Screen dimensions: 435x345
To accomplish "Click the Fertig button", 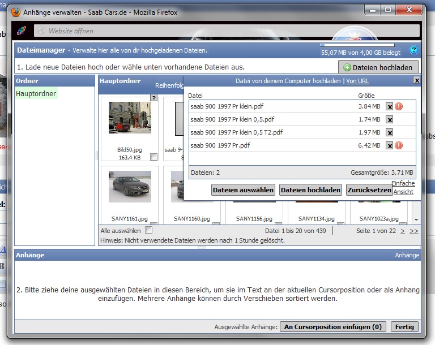I will click(x=404, y=327).
